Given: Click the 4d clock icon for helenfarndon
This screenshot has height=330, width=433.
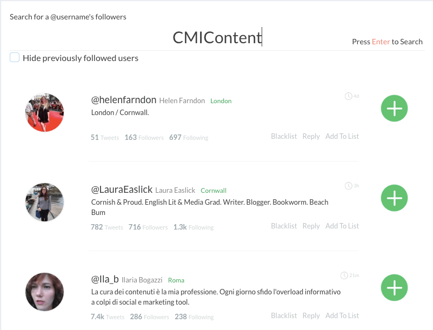Looking at the screenshot, I should point(348,96).
